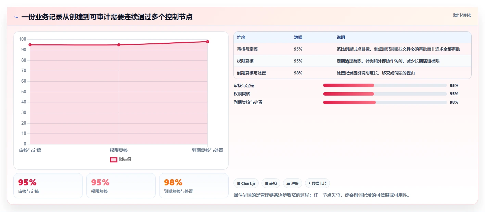Click the 权限复核 progress bar
This screenshot has width=485, height=212.
click(x=385, y=94)
